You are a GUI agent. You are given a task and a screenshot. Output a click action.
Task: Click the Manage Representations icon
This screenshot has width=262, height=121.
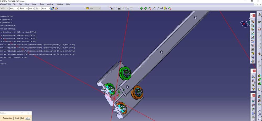253,57
